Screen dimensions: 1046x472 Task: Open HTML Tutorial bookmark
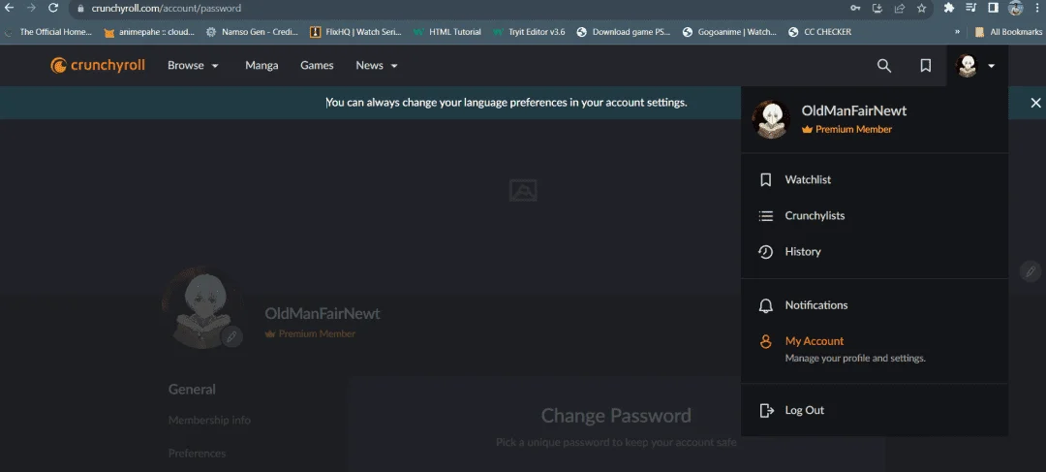click(447, 31)
